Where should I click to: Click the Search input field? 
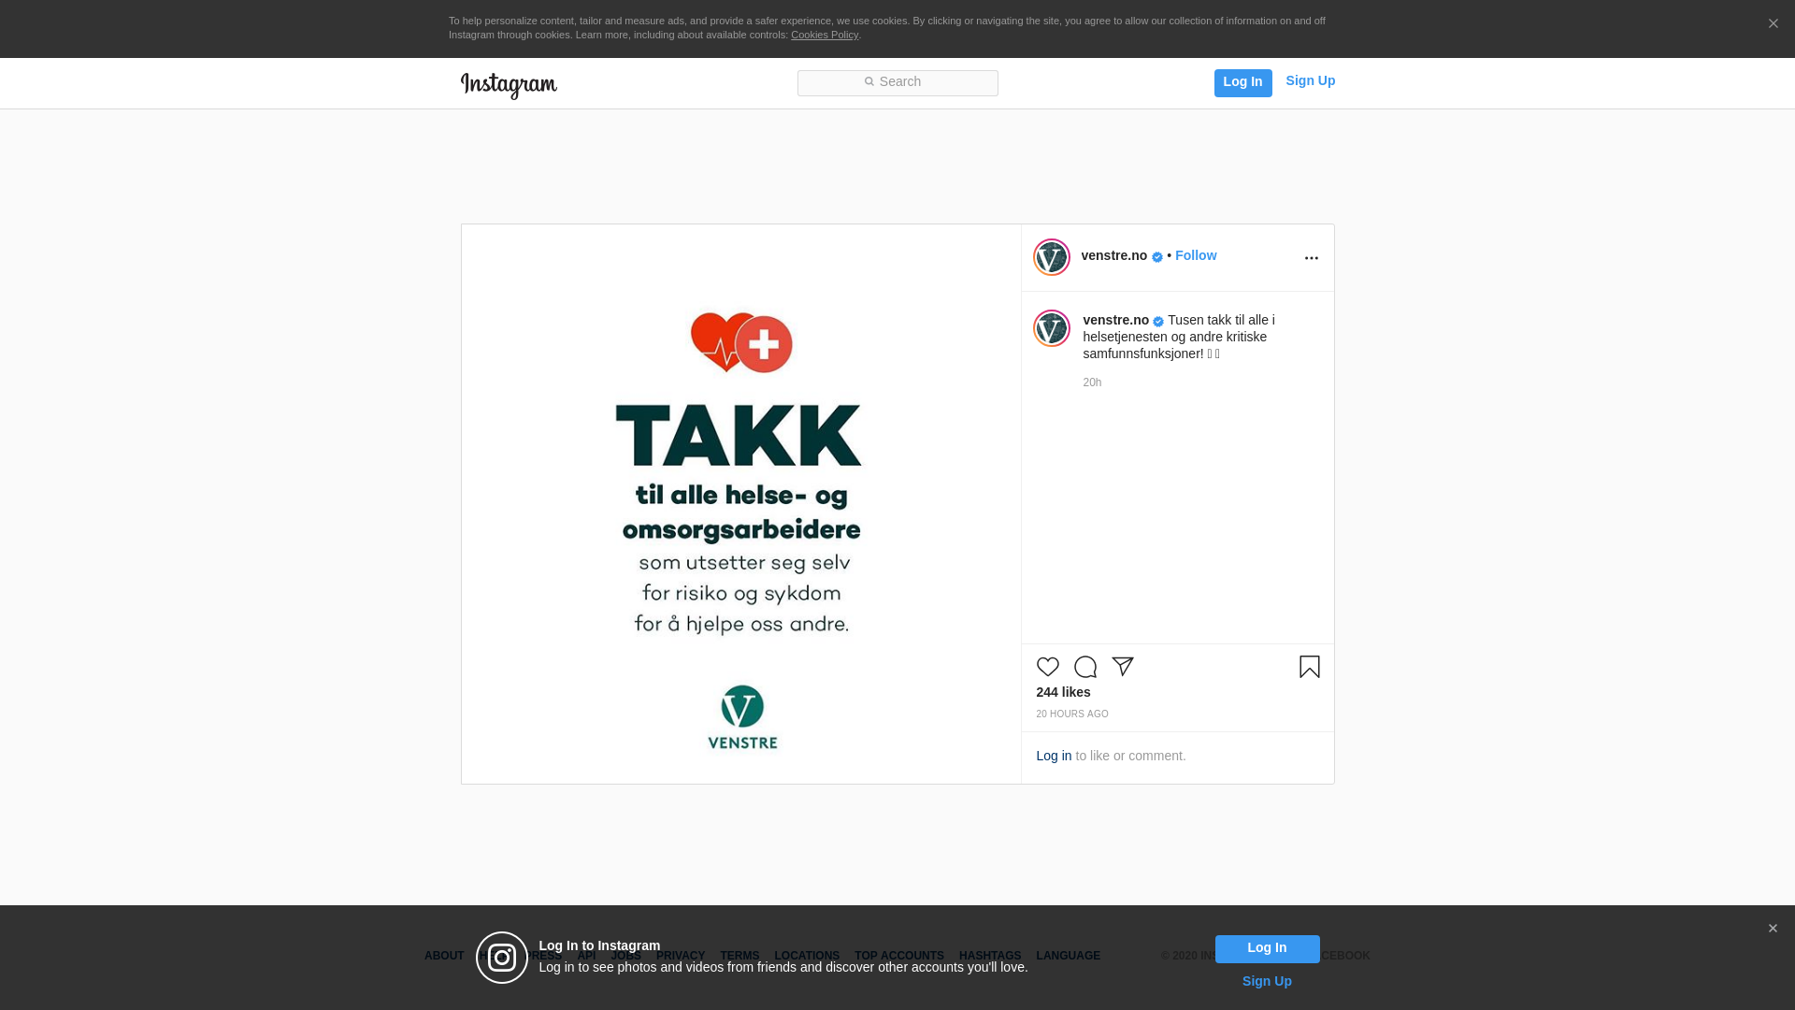(x=897, y=82)
